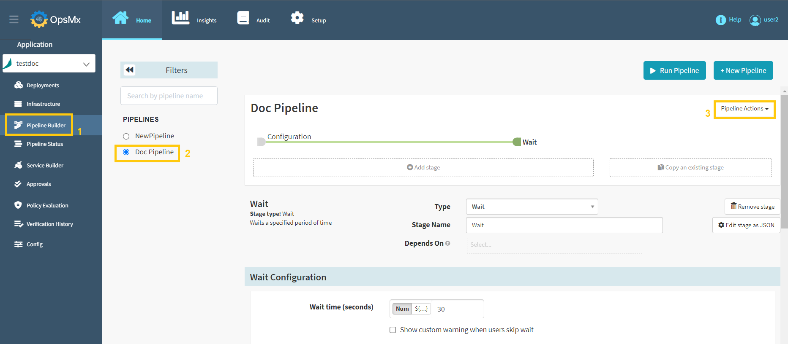Click the Help info icon
788x344 pixels.
720,20
